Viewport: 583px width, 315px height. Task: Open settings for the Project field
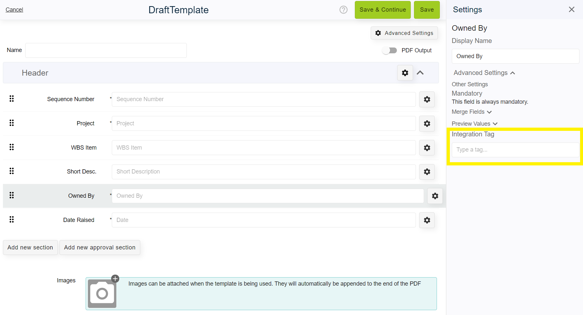point(427,123)
